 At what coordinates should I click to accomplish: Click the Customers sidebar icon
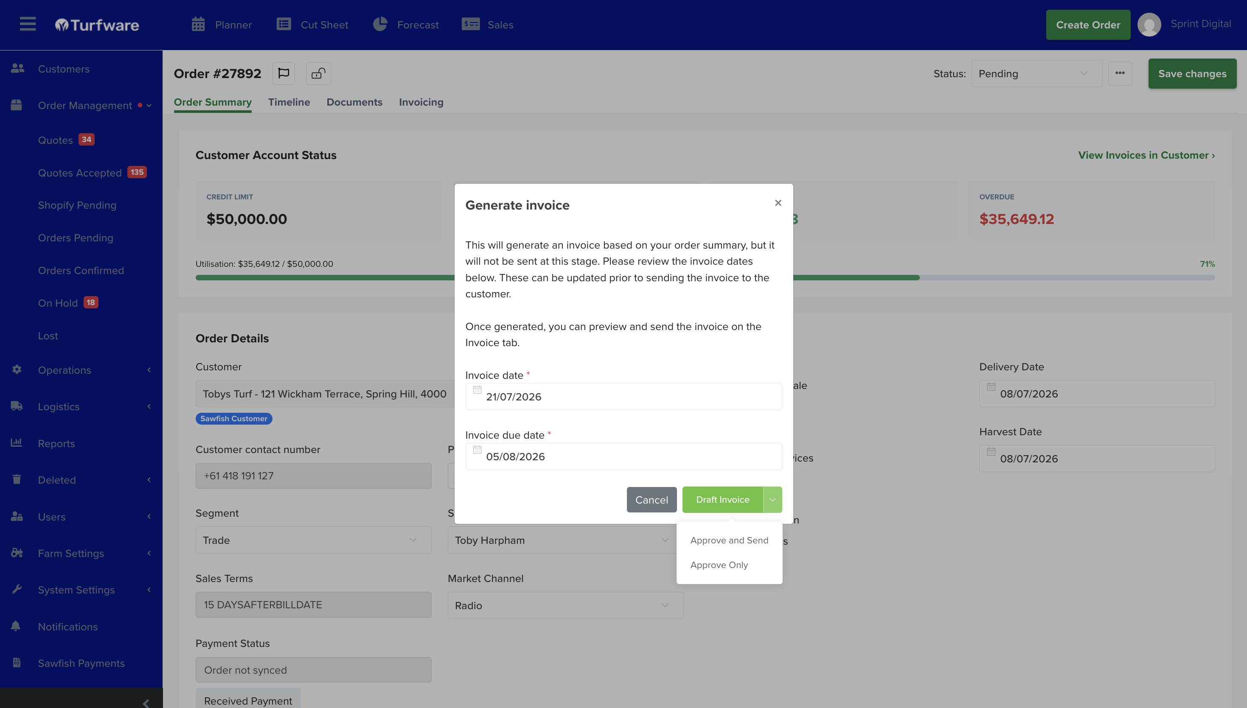tap(17, 69)
